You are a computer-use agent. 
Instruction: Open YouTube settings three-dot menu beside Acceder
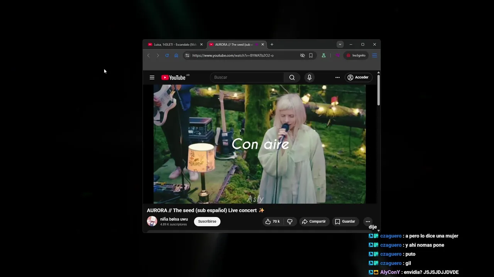(337, 77)
